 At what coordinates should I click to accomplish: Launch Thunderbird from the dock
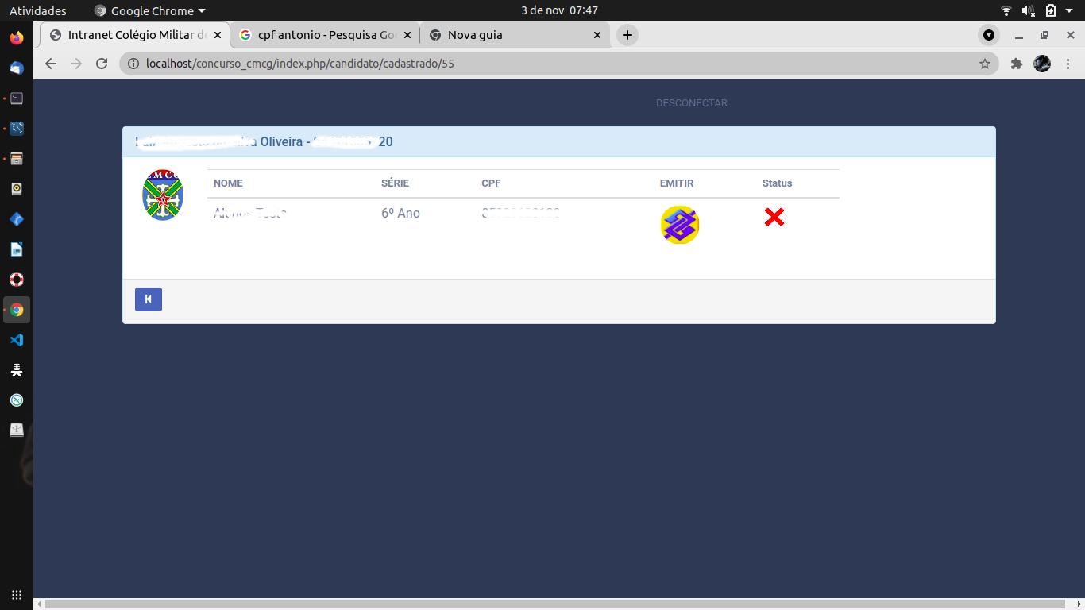[x=17, y=68]
